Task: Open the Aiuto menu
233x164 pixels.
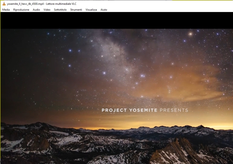Action: [104, 10]
